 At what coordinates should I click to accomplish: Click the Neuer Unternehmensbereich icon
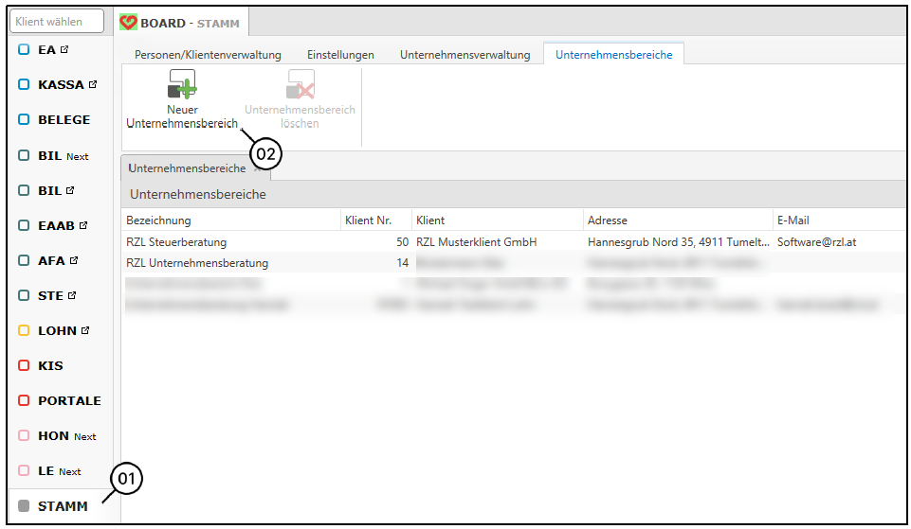181,86
